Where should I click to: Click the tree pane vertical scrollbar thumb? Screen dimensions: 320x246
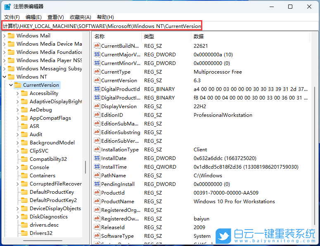[x=85, y=167]
